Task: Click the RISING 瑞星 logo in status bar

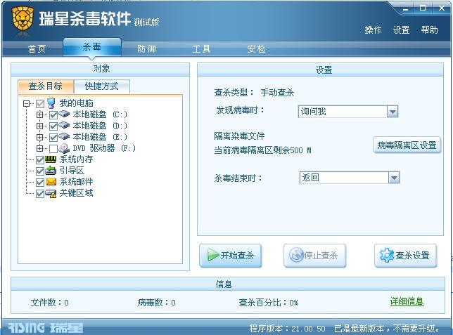Action: click(45, 328)
